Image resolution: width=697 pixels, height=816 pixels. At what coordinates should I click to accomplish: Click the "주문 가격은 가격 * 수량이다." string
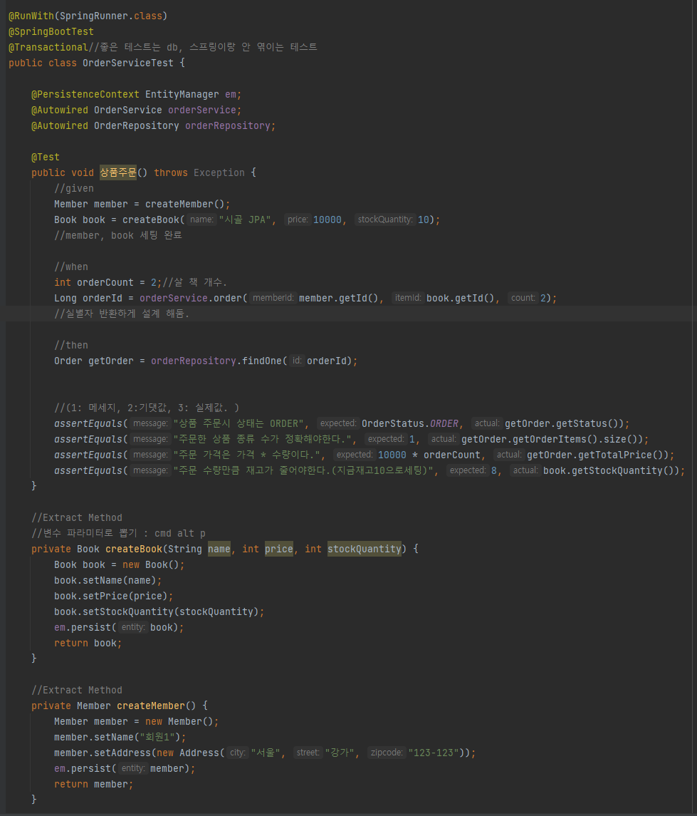[x=246, y=455]
